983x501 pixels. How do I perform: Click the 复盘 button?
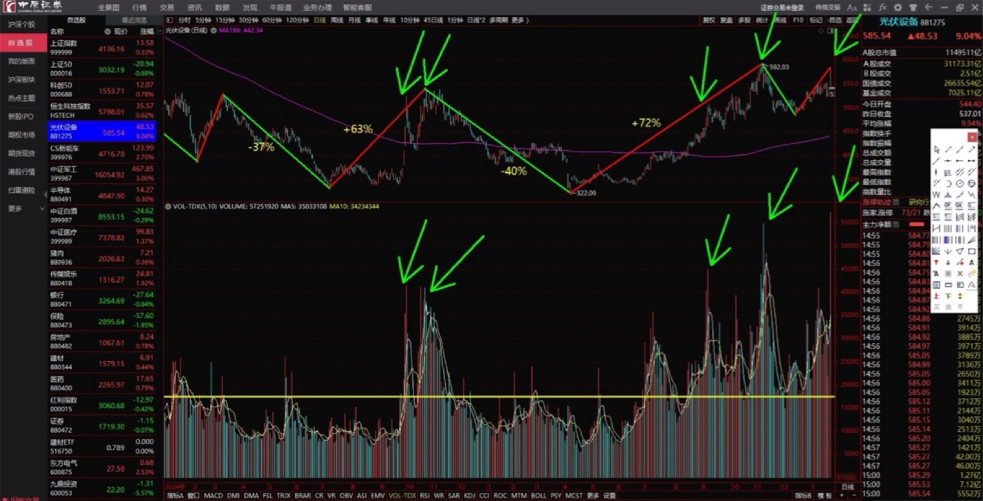point(727,20)
